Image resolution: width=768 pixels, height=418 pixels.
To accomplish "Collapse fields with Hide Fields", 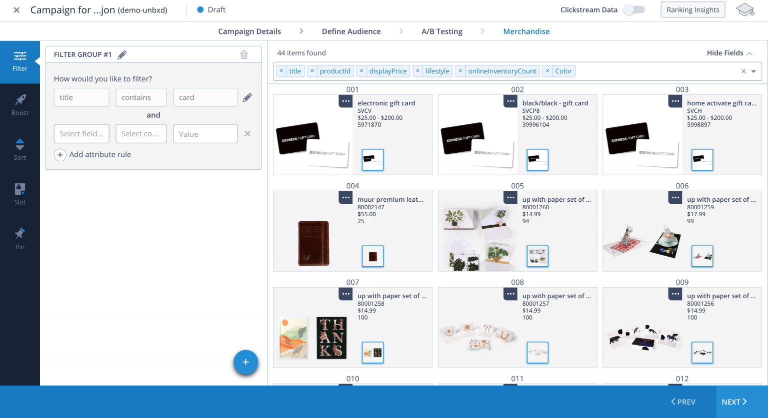I will (x=729, y=53).
